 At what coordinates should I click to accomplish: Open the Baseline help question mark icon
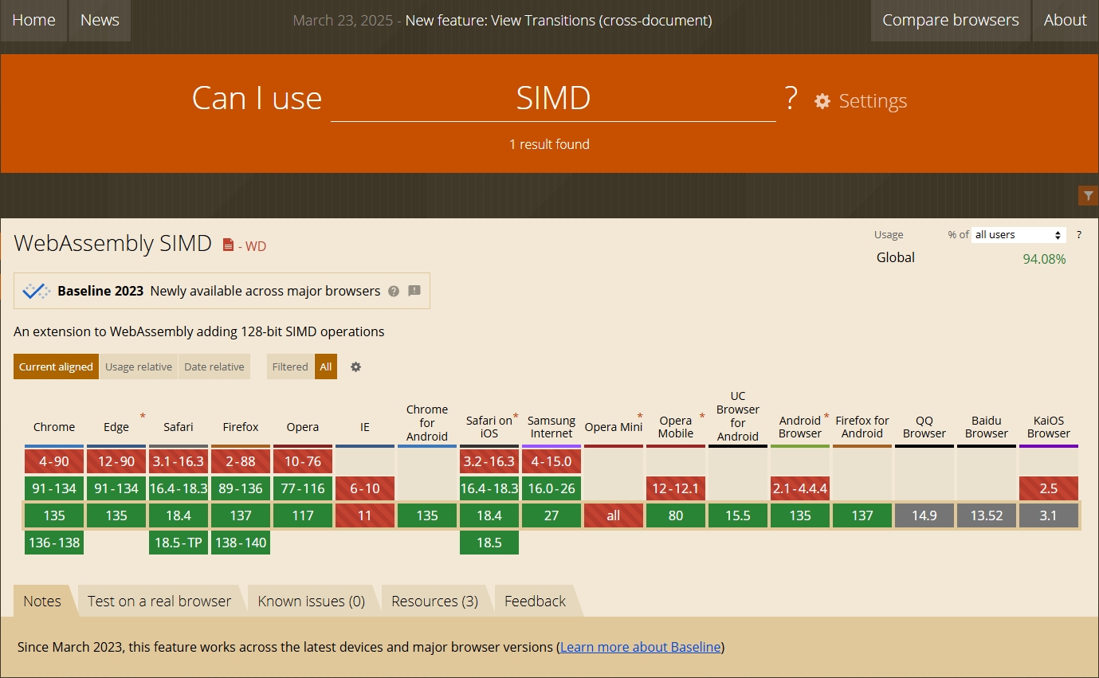394,292
